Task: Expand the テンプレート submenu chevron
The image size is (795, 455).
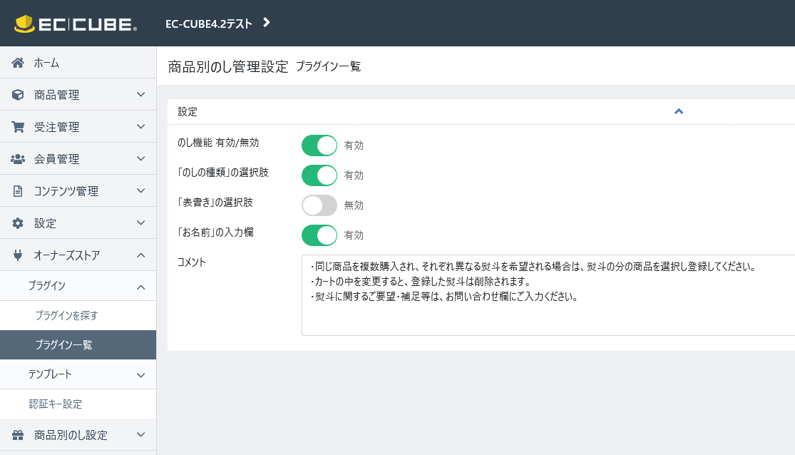Action: click(141, 375)
